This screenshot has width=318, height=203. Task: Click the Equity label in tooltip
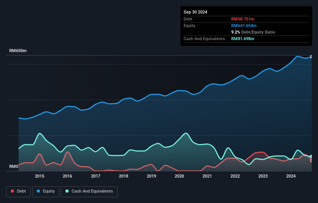click(x=189, y=25)
